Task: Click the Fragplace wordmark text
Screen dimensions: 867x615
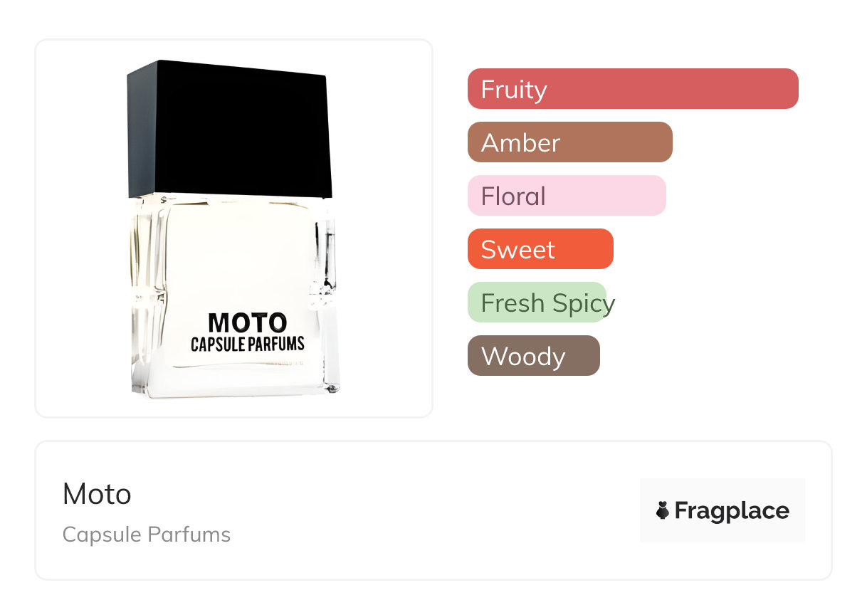Action: click(732, 510)
